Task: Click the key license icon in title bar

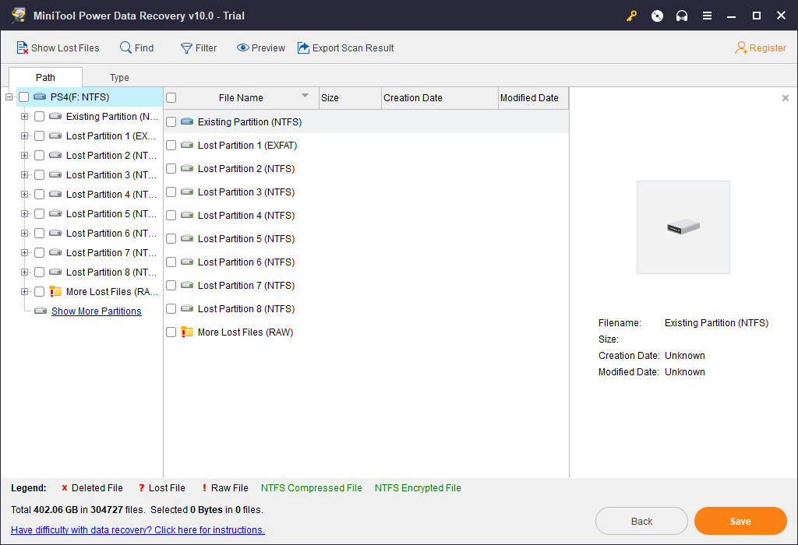Action: [x=631, y=16]
